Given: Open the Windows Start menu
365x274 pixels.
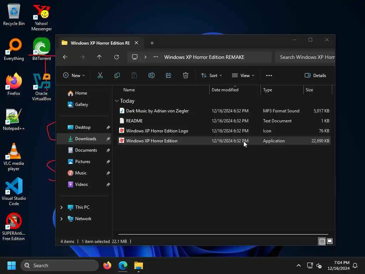Looking at the screenshot, I should point(11,265).
